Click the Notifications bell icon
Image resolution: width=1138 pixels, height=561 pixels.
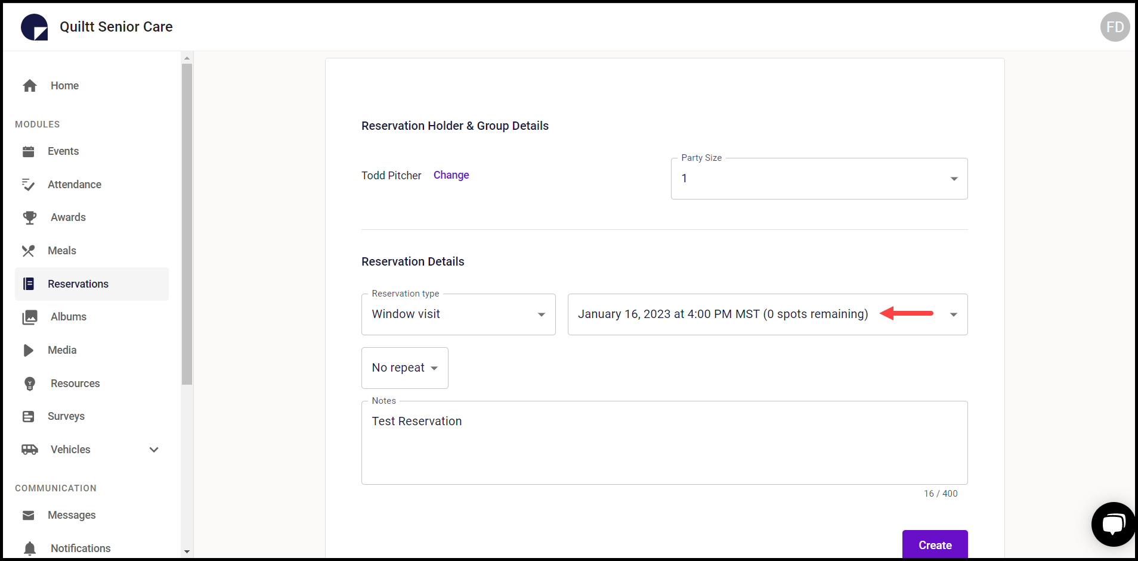pyautogui.click(x=30, y=548)
